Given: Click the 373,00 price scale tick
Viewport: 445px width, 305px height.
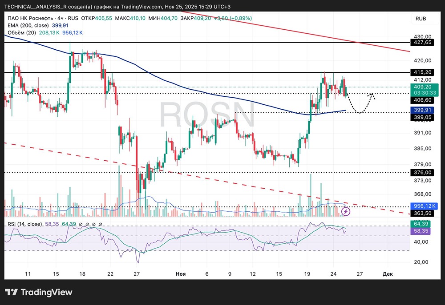Looking at the screenshot, I should (x=423, y=180).
